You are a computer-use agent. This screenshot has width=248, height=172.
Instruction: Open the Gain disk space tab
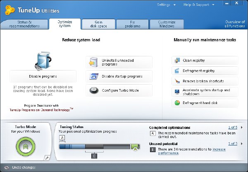98,24
